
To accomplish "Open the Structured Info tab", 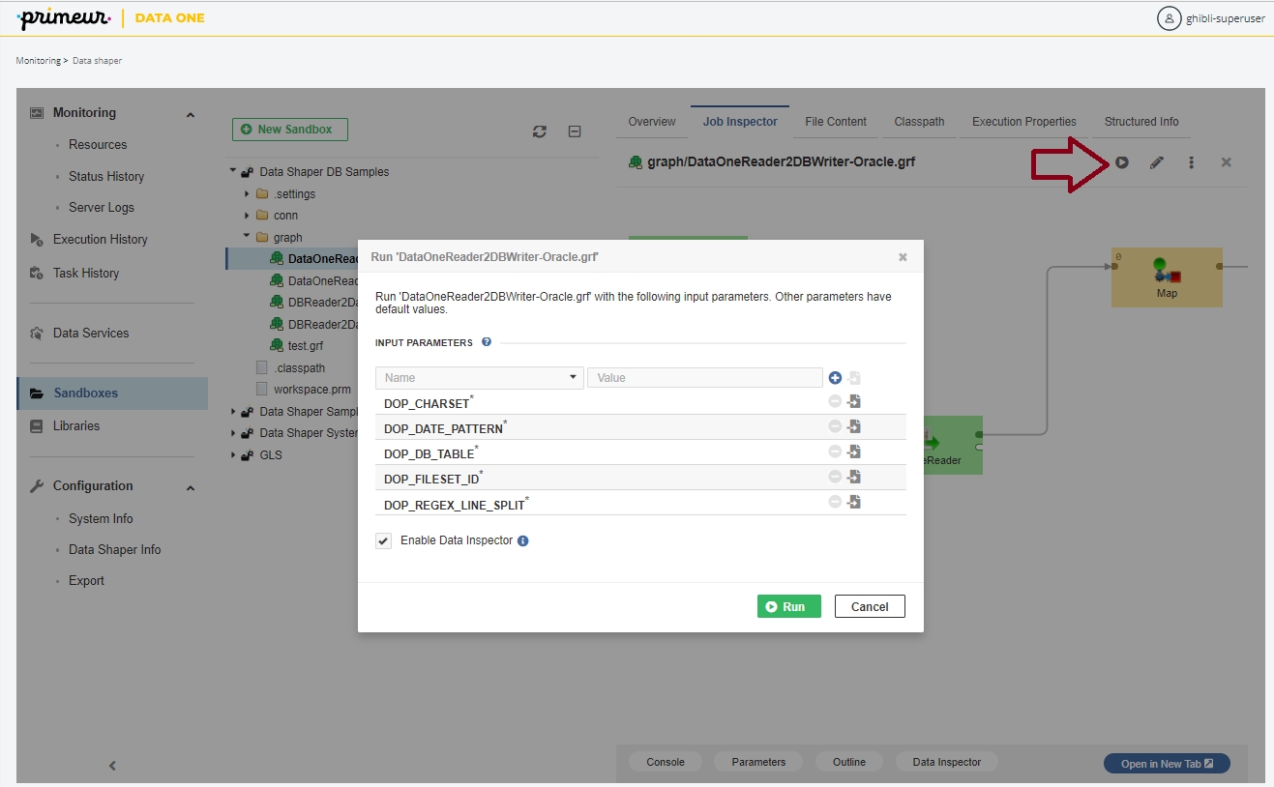I will point(1141,122).
